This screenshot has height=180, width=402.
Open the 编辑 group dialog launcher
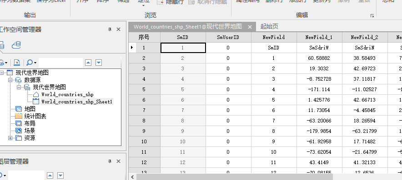coord(372,16)
